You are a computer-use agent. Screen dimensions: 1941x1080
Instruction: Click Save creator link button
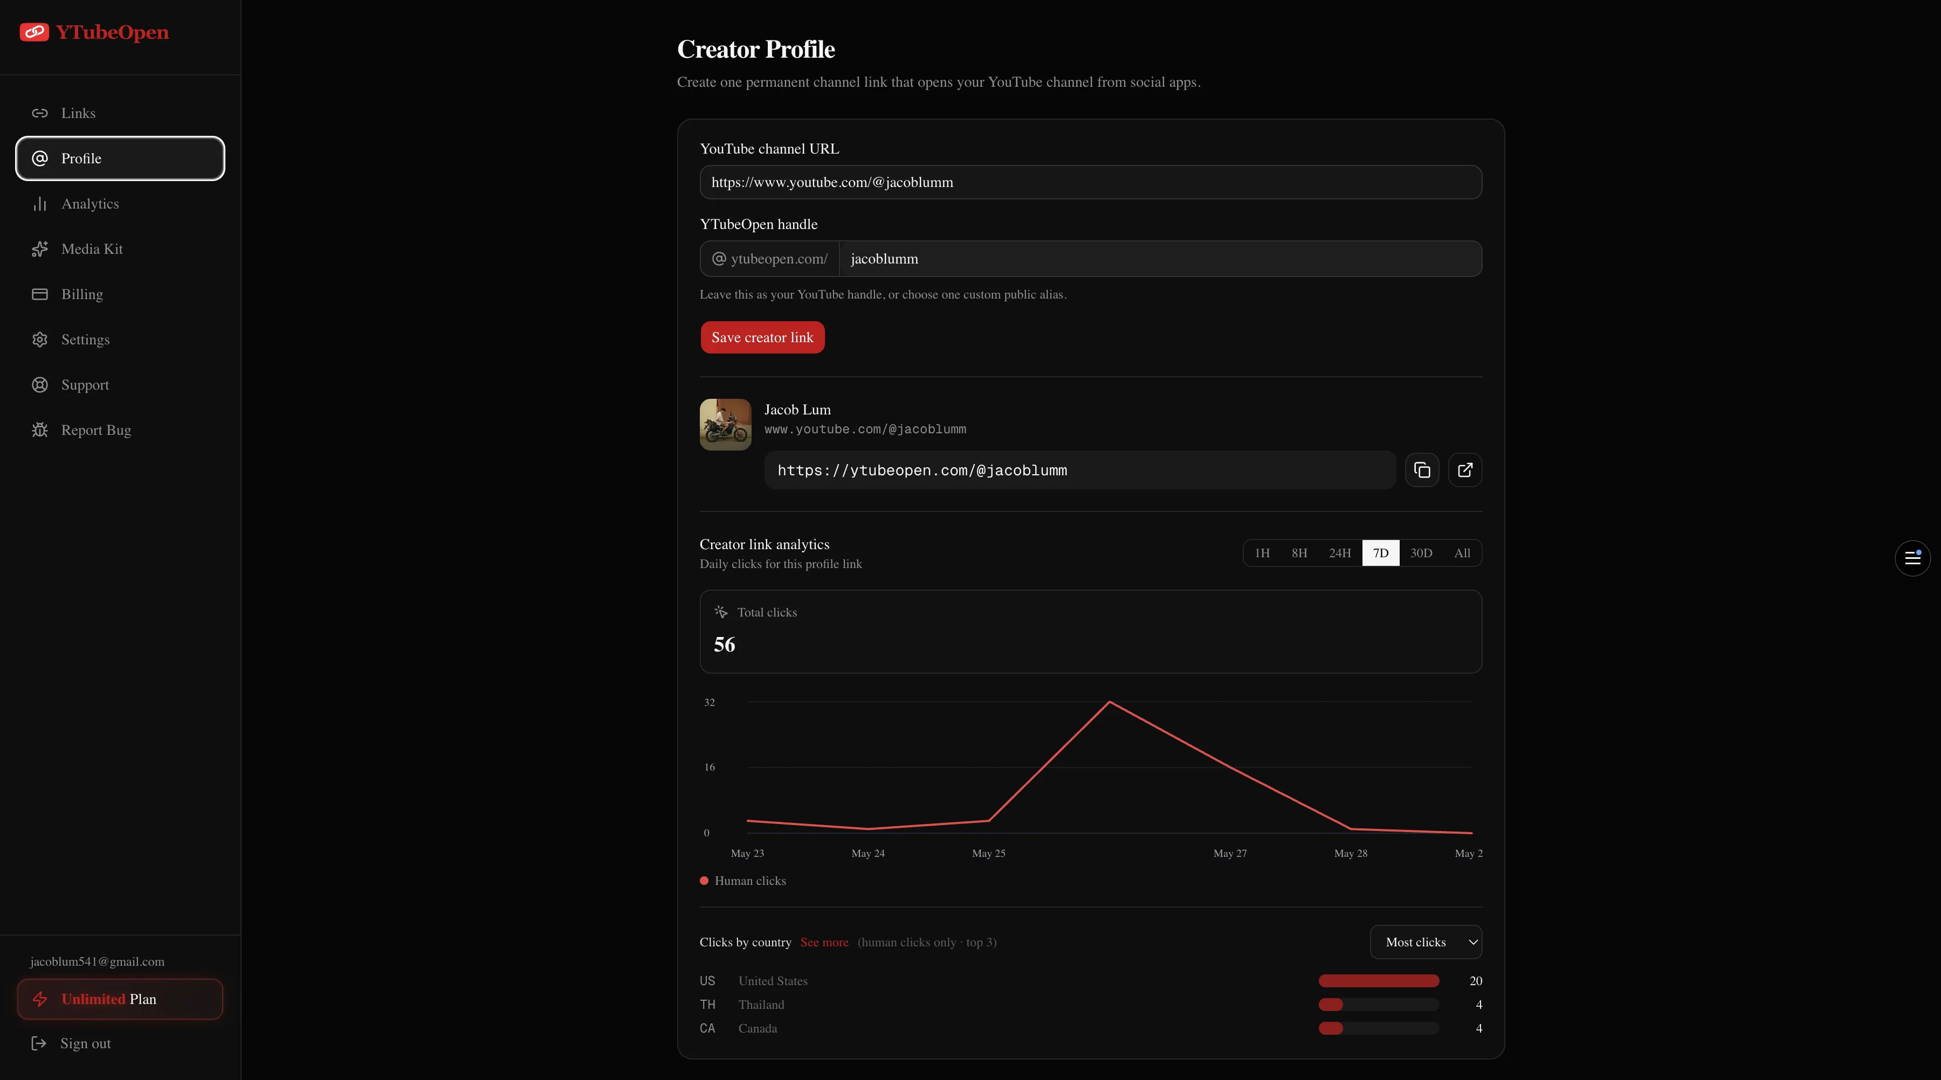click(762, 337)
